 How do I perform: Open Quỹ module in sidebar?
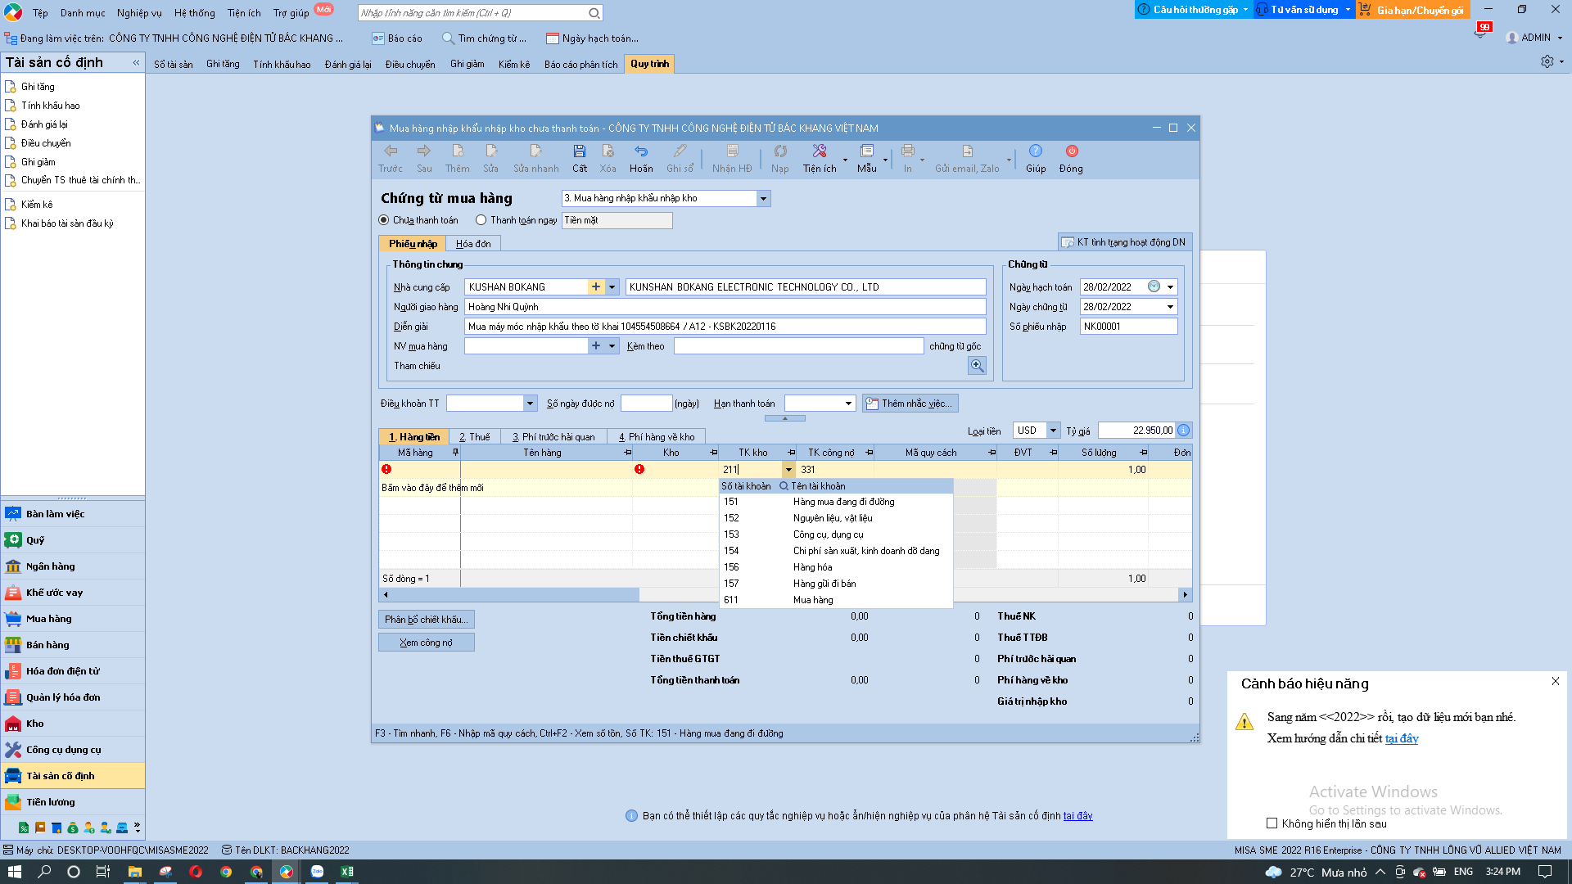coord(73,540)
